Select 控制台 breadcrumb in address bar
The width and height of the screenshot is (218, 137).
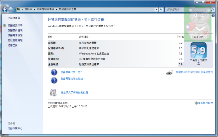point(28,9)
